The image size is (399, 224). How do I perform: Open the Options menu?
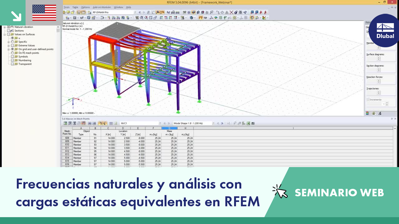[x=85, y=7]
